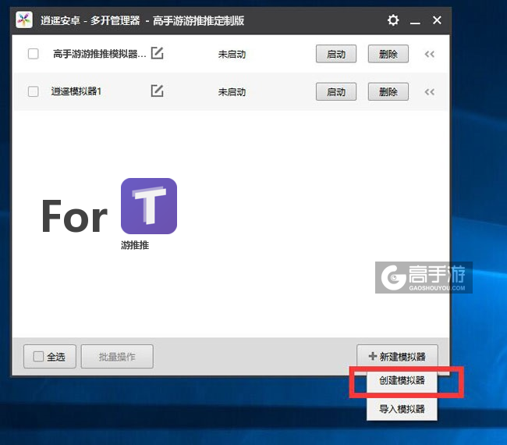Choose 创建模拟器 from the menu
This screenshot has width=507, height=445.
(402, 382)
